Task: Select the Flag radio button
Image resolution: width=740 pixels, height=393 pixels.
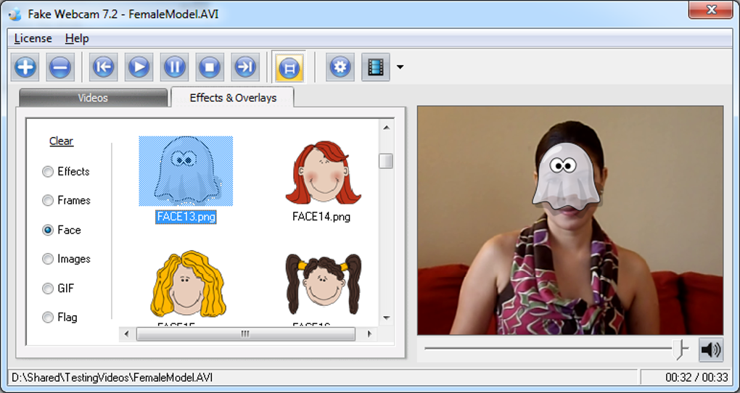Action: pyautogui.click(x=48, y=317)
